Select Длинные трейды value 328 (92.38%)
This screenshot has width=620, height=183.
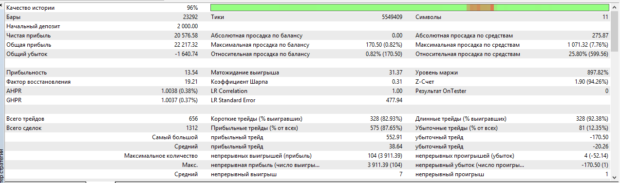(x=592, y=119)
